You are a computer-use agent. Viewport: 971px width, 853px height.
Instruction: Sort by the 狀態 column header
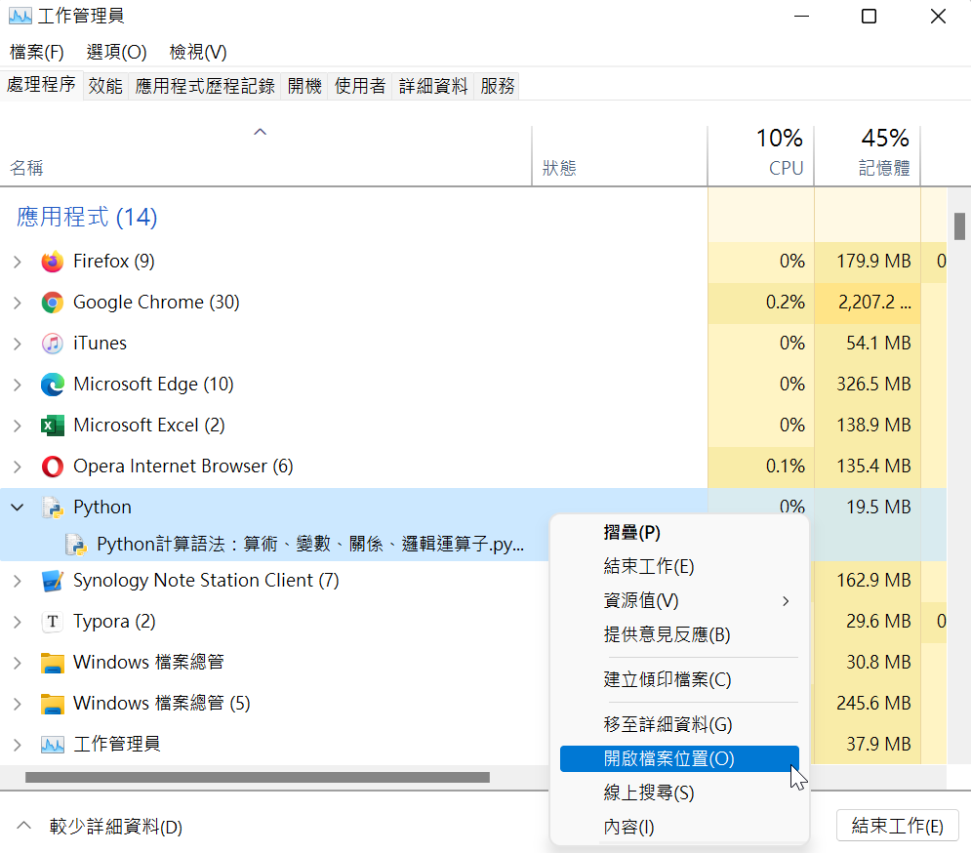tap(620, 156)
